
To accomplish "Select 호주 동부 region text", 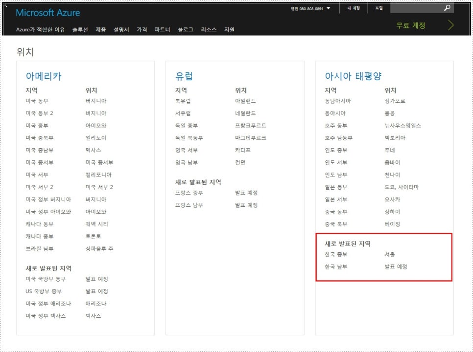I will click(336, 126).
